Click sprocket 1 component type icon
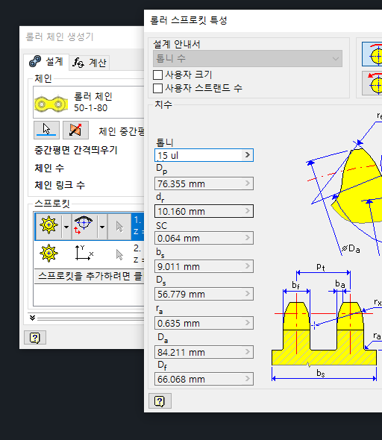The width and height of the screenshot is (382, 440). coord(48,225)
